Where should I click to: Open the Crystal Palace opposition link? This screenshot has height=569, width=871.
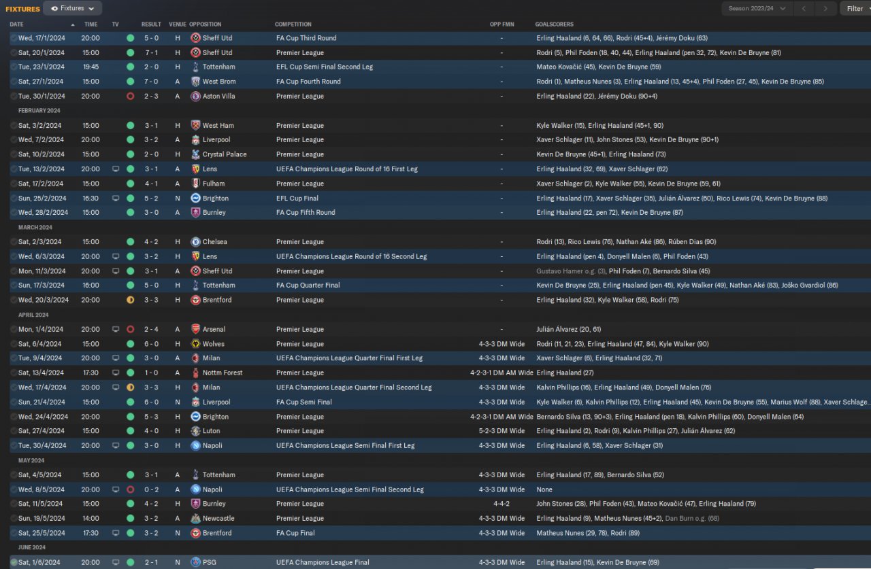tap(225, 154)
